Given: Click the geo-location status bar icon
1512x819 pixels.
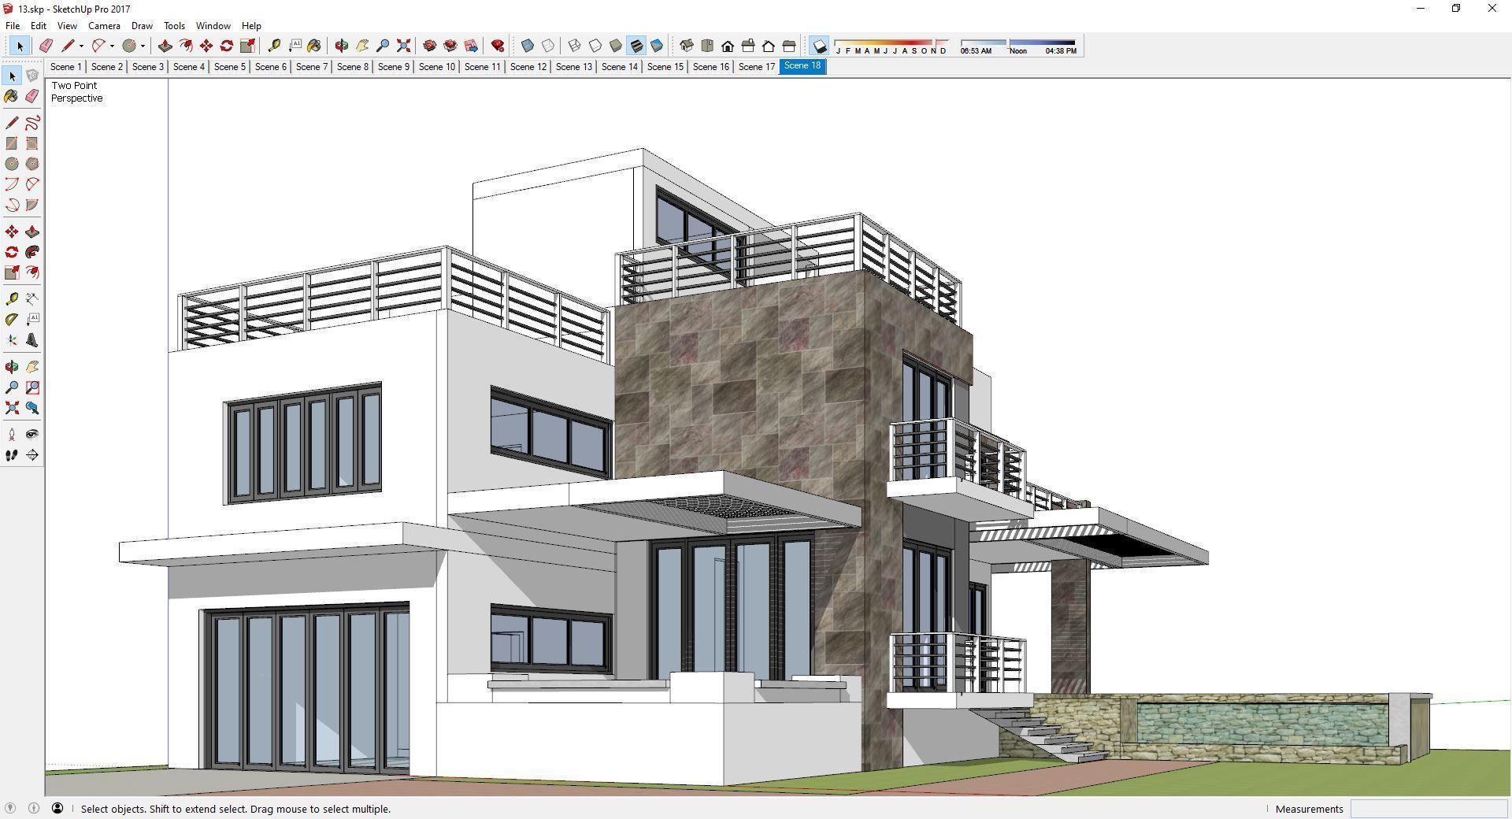Looking at the screenshot, I should click(x=10, y=808).
